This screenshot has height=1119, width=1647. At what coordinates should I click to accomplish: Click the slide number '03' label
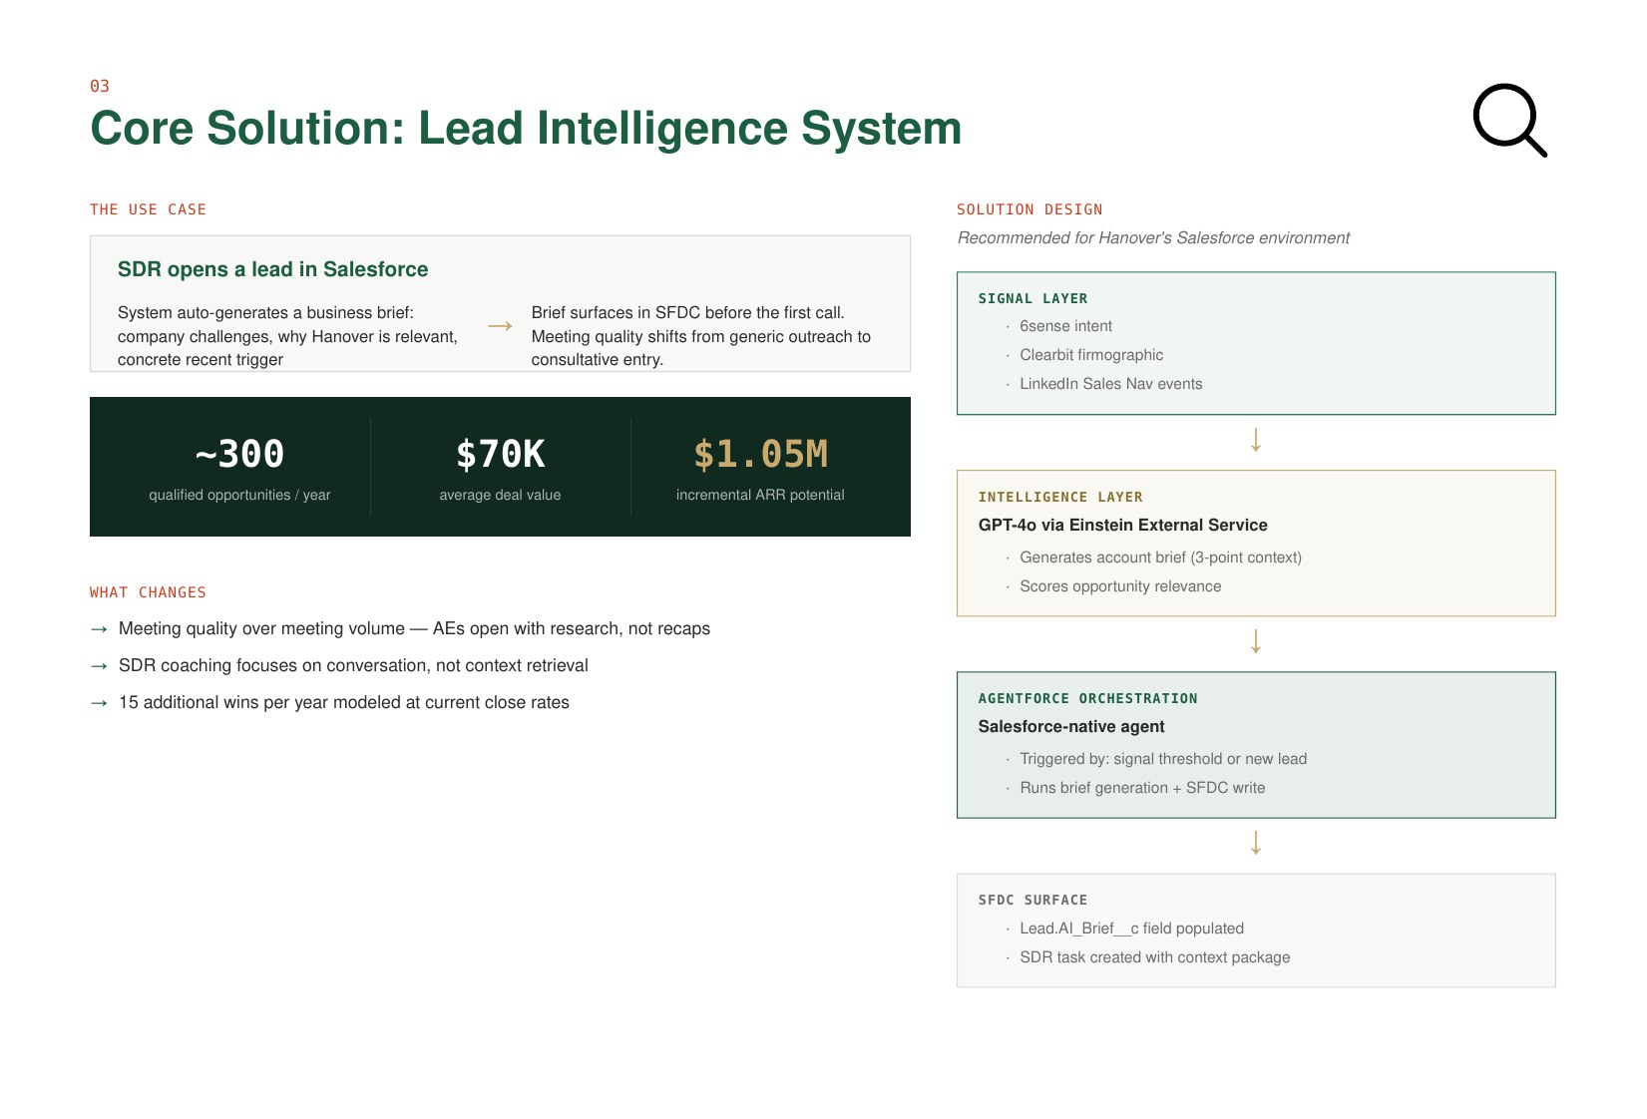pyautogui.click(x=100, y=87)
